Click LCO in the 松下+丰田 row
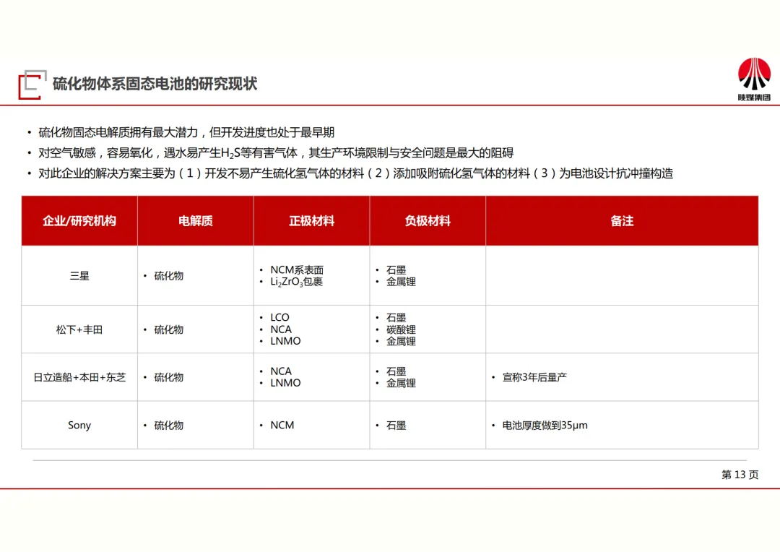This screenshot has width=780, height=552. [279, 318]
